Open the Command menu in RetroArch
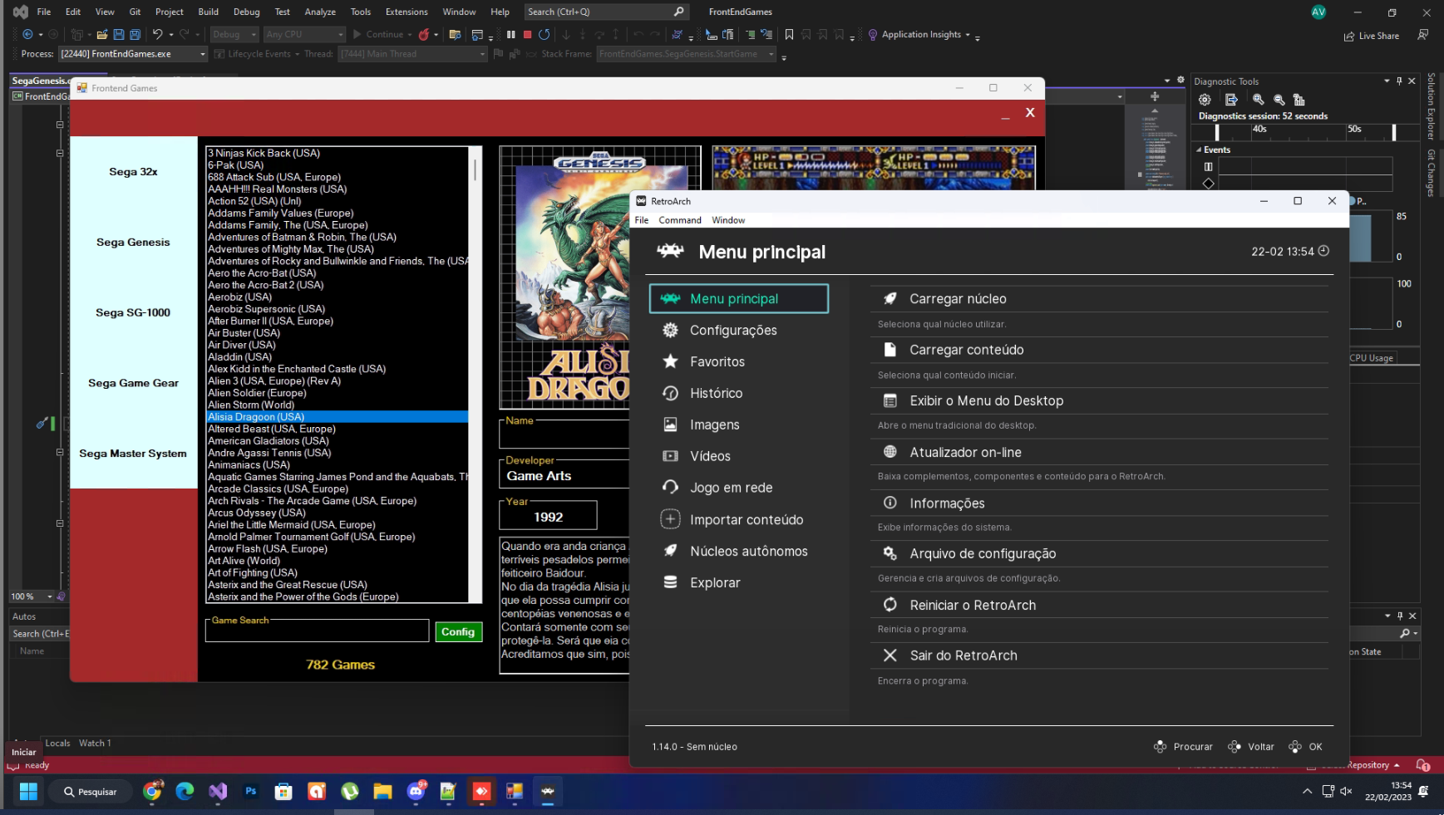The height and width of the screenshot is (815, 1444). pos(680,220)
